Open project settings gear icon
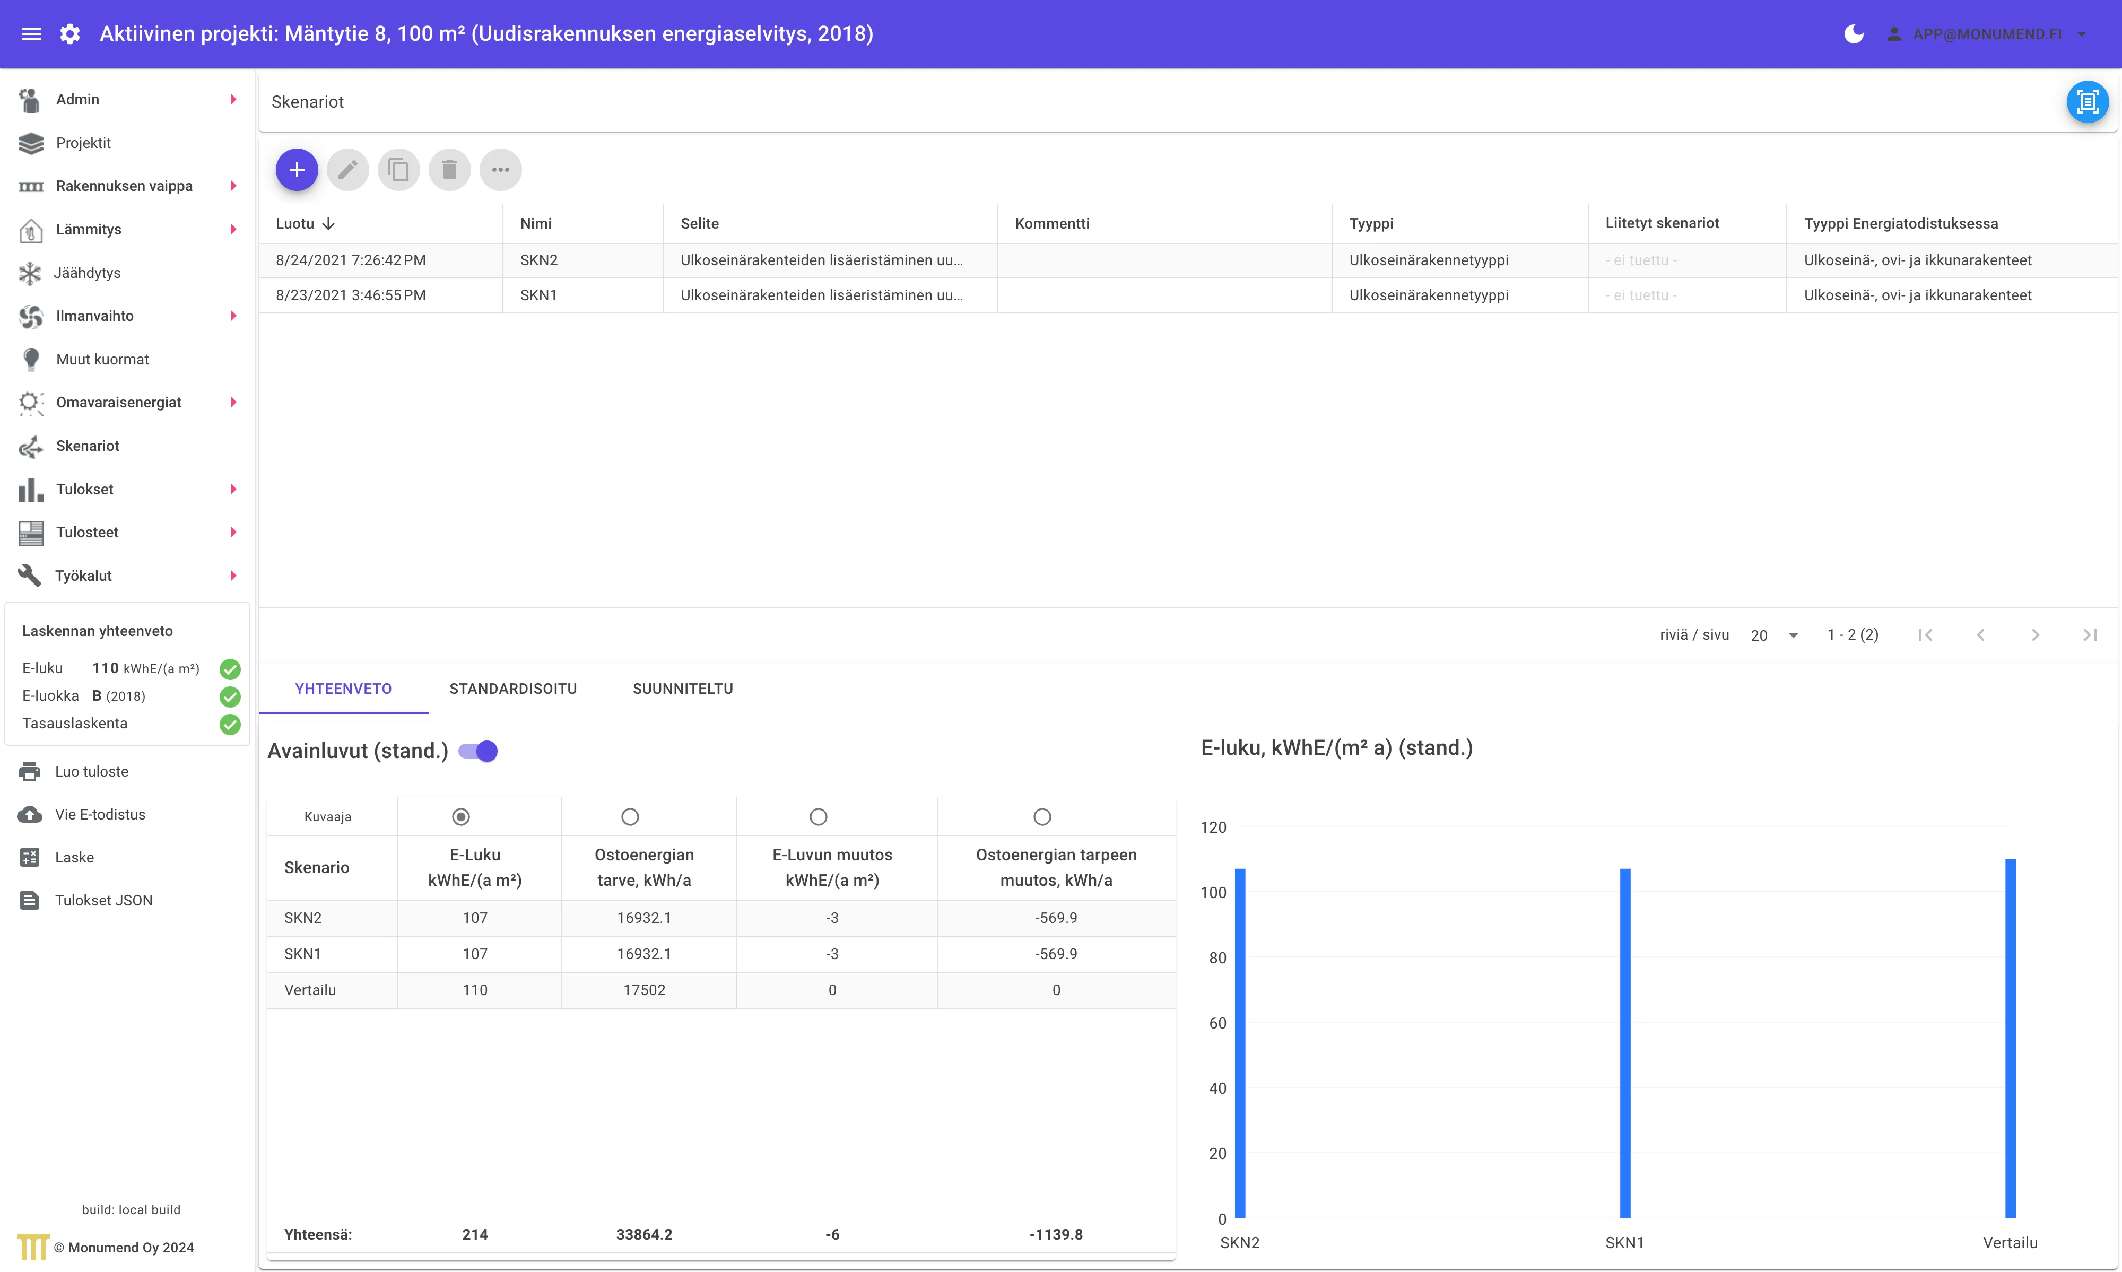The width and height of the screenshot is (2122, 1272). [70, 34]
